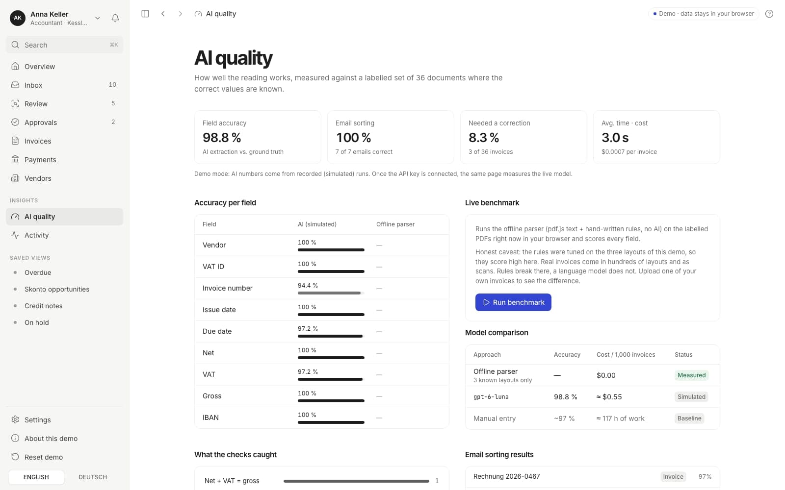
Task: Open the Activity sidebar item
Action: point(64,235)
